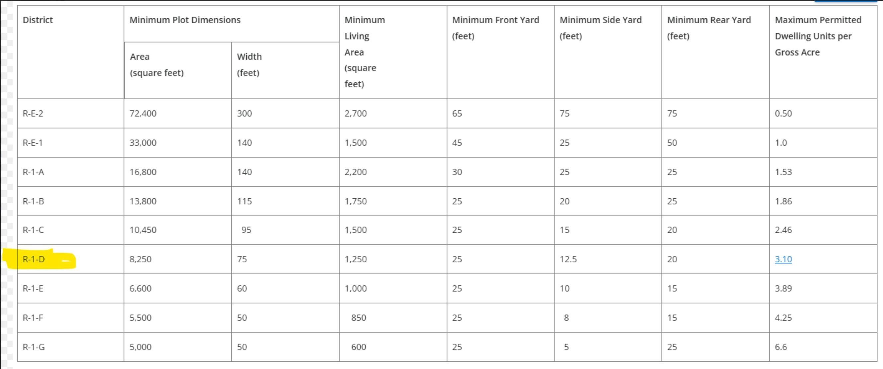This screenshot has width=883, height=369.
Task: Select the R-E-2 district cell
Action: (33, 114)
